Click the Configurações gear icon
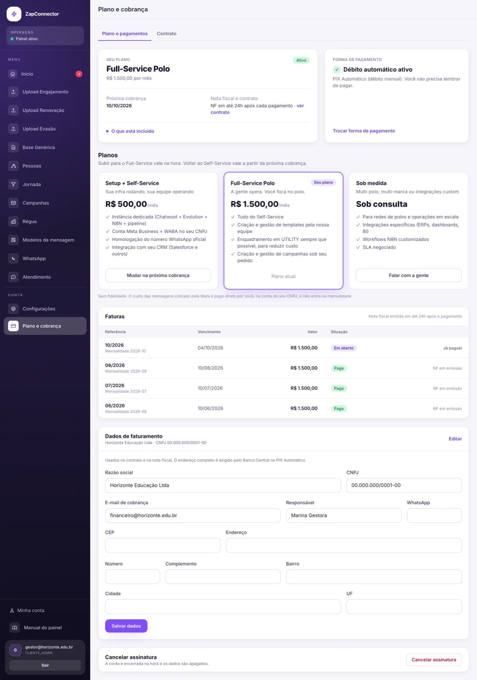This screenshot has height=680, width=477. coord(13,309)
